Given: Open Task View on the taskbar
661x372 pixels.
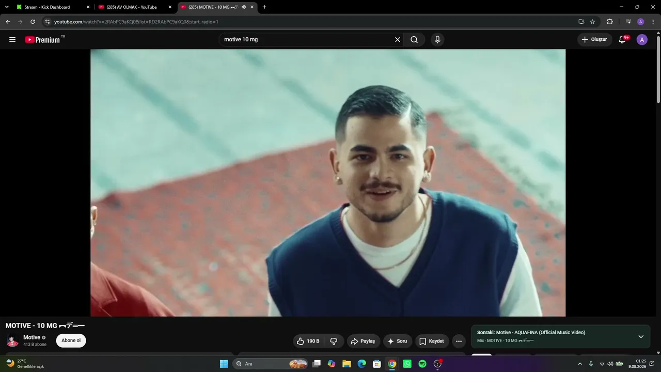Looking at the screenshot, I should coord(317,364).
